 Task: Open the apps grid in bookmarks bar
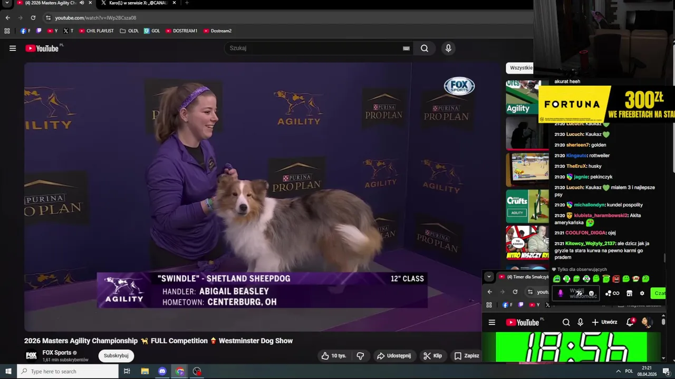[7, 31]
